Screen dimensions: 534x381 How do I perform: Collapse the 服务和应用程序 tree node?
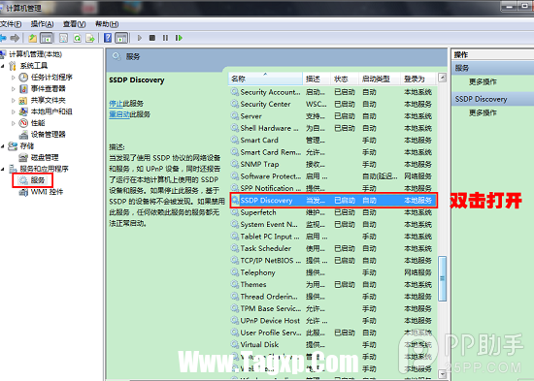pos(3,169)
